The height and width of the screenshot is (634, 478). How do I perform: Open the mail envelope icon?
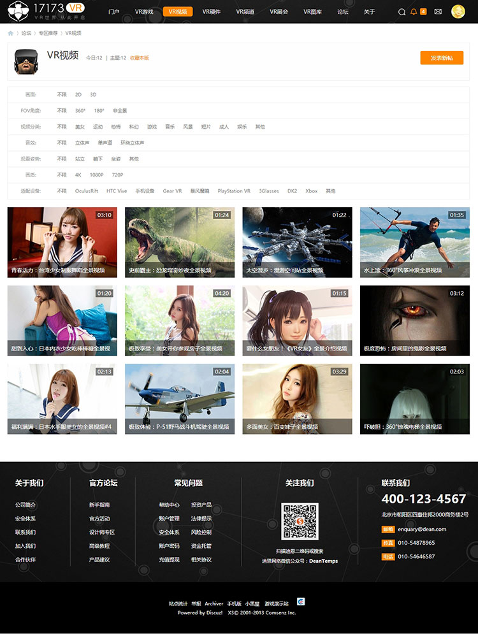pyautogui.click(x=438, y=11)
